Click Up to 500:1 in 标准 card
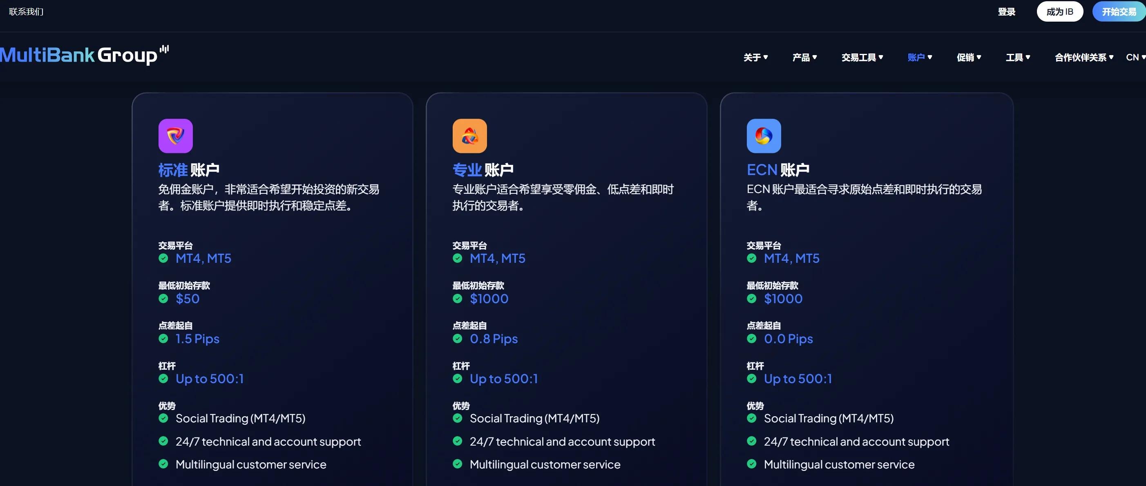Viewport: 1146px width, 486px height. pos(210,379)
